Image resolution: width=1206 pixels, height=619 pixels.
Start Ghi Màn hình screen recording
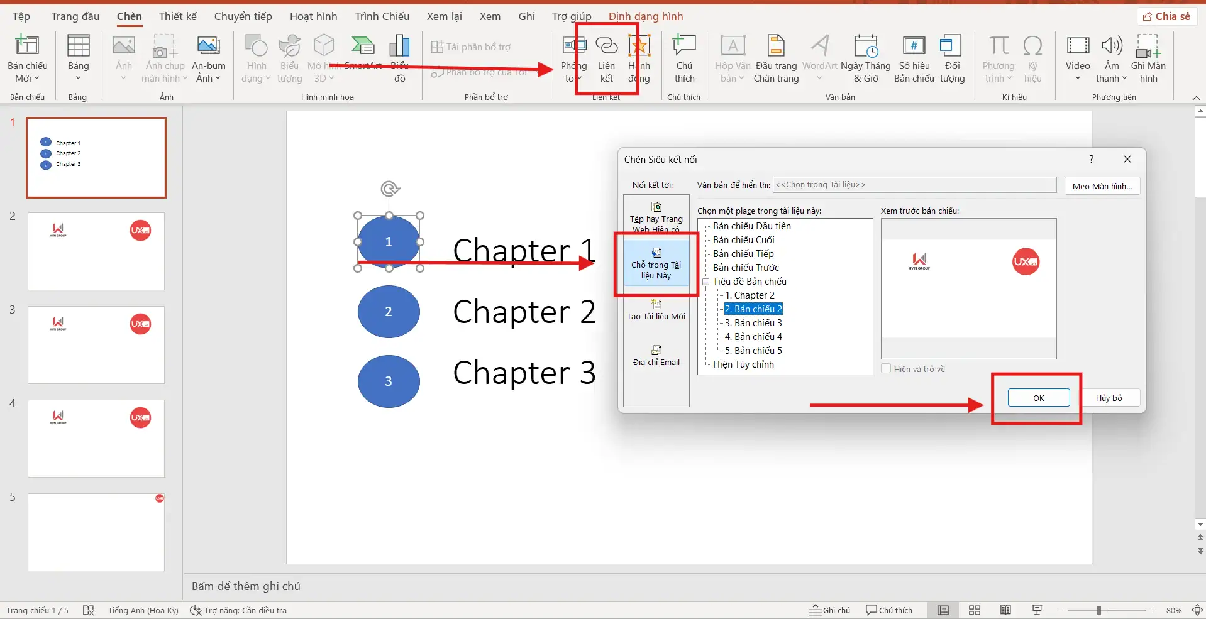pos(1149,57)
